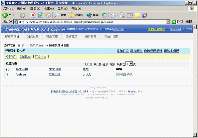Open the 新闻动态 channel link
This screenshot has width=198, height=138.
[x=26, y=57]
